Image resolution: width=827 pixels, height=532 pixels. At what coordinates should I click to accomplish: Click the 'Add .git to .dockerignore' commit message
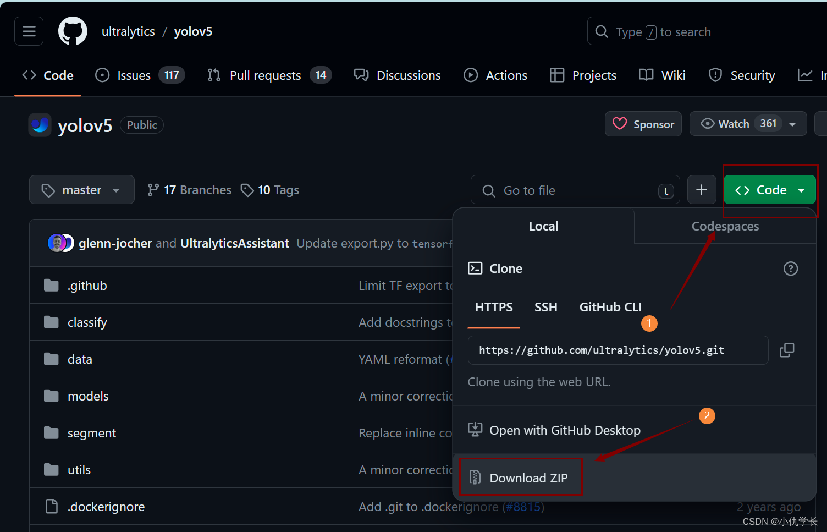428,507
